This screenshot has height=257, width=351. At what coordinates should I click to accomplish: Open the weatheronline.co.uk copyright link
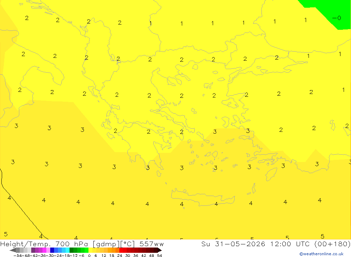tap(322, 254)
